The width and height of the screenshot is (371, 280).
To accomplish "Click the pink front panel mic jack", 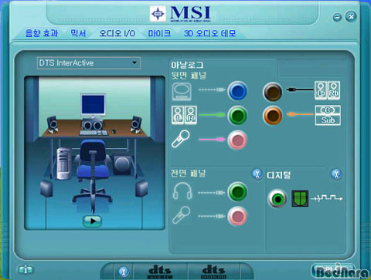I will point(237,216).
